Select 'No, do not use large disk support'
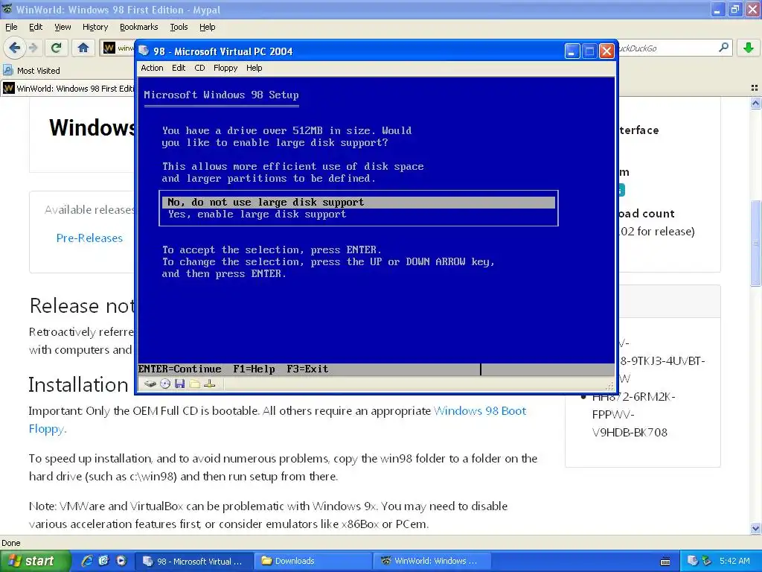Image resolution: width=762 pixels, height=572 pixels. point(359,203)
